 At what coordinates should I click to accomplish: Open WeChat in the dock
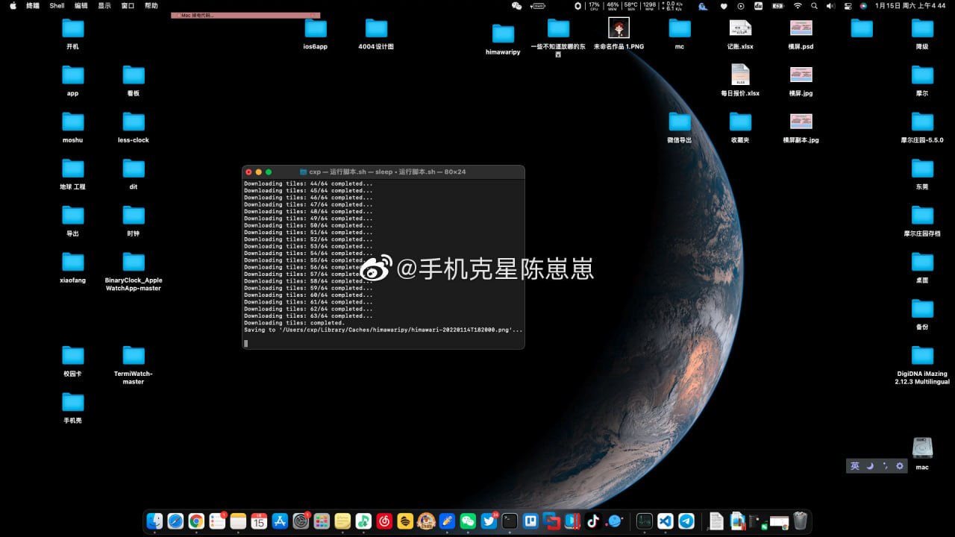(x=468, y=521)
